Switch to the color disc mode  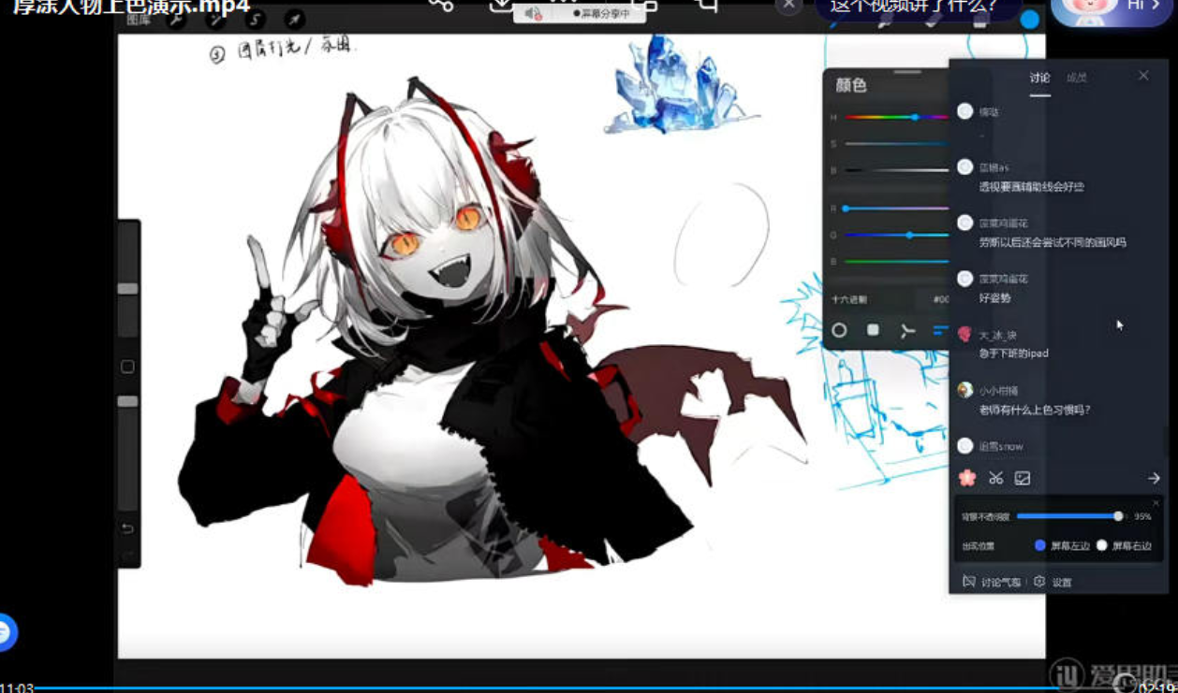coord(839,330)
